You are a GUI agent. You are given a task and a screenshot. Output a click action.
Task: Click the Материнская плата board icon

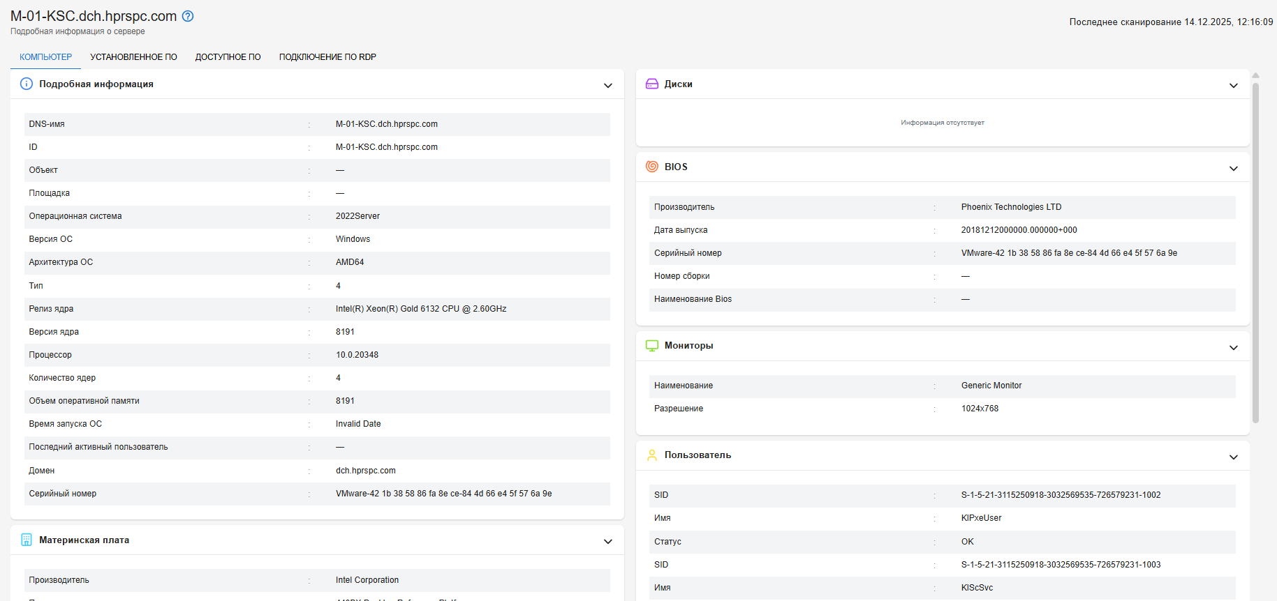pos(27,540)
